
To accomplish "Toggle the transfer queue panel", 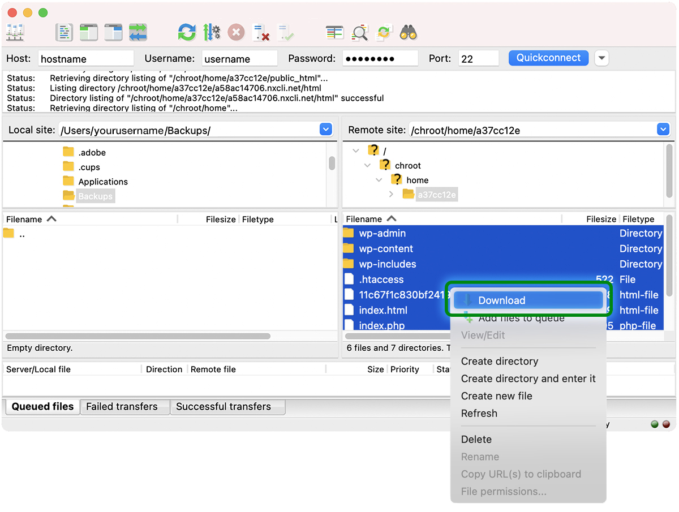I will pyautogui.click(x=138, y=32).
